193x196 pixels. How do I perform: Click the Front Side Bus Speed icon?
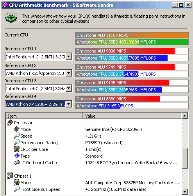17,189
